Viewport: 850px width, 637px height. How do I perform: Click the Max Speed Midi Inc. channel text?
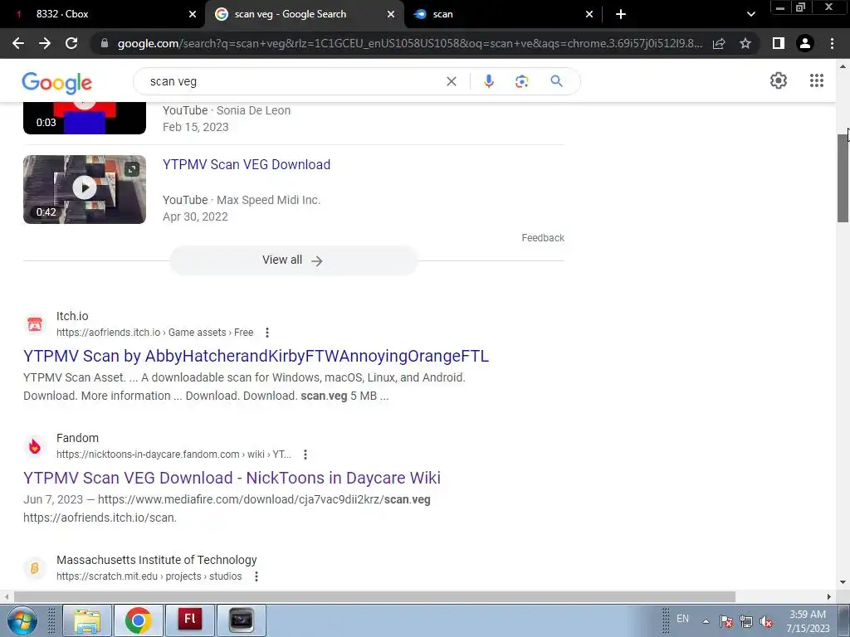pos(268,200)
